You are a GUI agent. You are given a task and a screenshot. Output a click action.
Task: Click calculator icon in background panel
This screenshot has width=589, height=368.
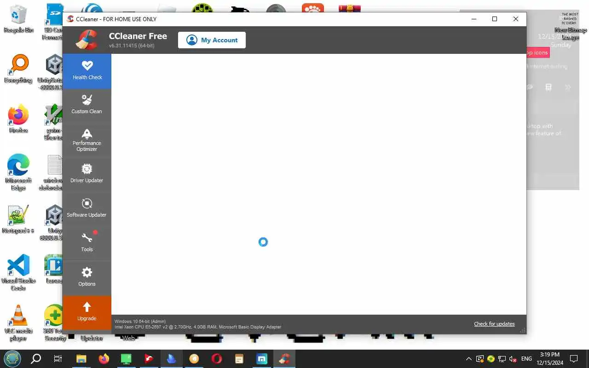[549, 87]
